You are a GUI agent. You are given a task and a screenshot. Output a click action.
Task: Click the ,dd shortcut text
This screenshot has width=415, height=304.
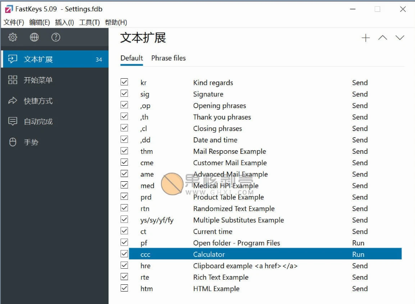point(145,140)
